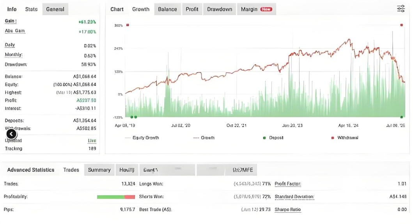413x224 pixels.
Task: Click the green Gain percentage value
Action: [x=87, y=22]
